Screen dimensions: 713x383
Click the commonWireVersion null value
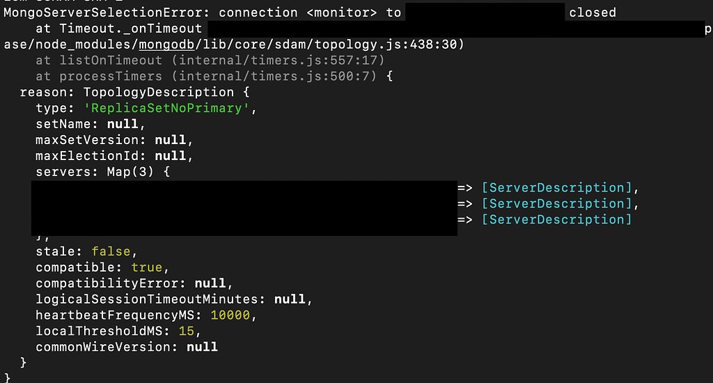[x=201, y=347]
